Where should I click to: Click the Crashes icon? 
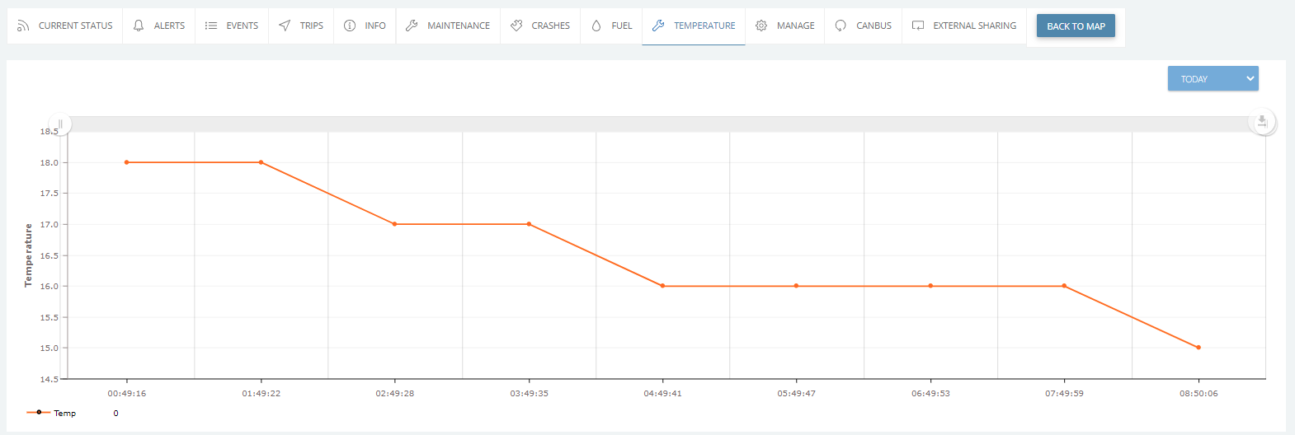(516, 26)
